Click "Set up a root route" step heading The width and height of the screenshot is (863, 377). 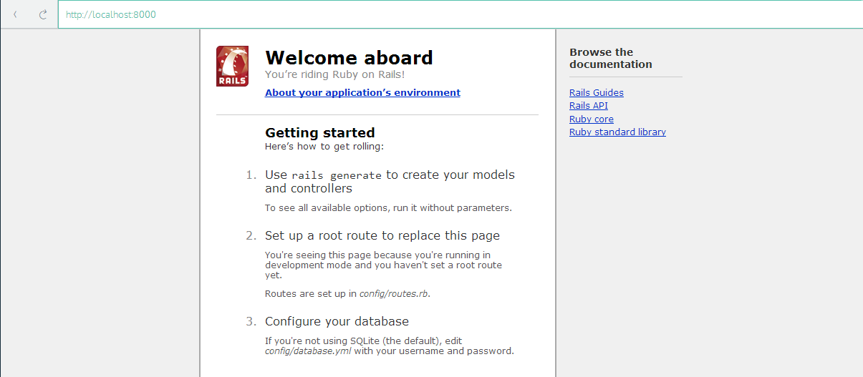pyautogui.click(x=382, y=235)
